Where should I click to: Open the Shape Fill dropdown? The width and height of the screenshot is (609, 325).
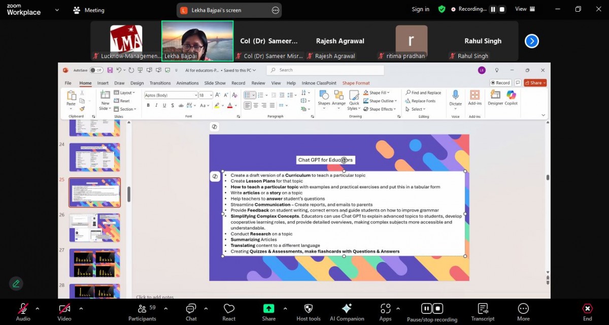376,93
